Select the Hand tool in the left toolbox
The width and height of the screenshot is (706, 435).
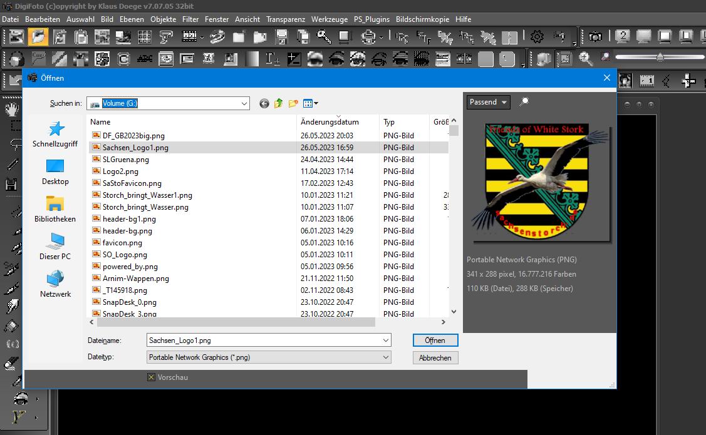12,108
